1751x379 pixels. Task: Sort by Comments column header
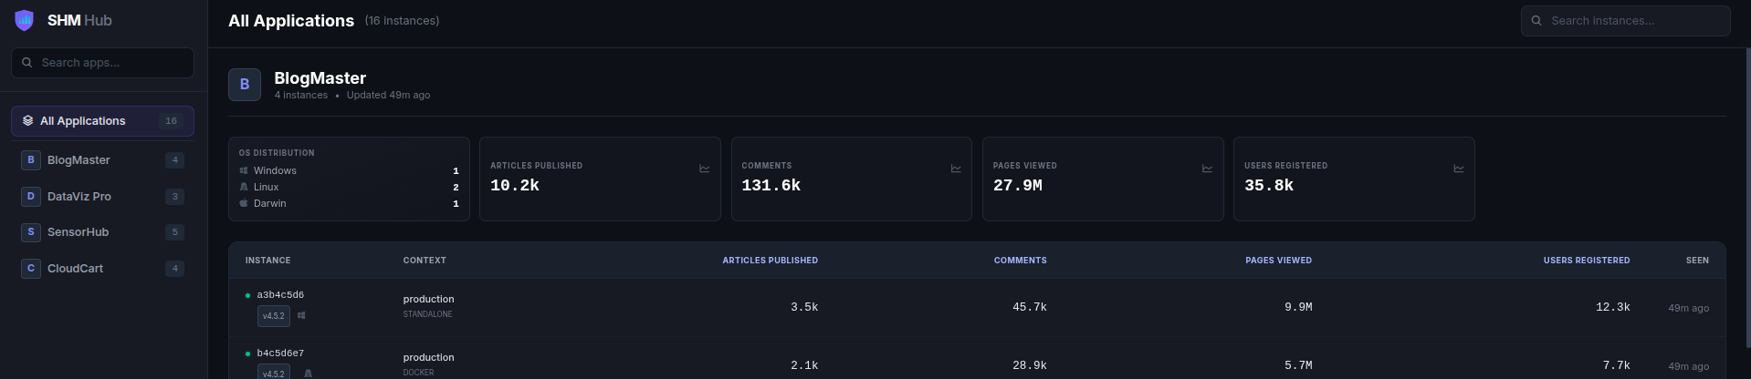coord(1020,261)
